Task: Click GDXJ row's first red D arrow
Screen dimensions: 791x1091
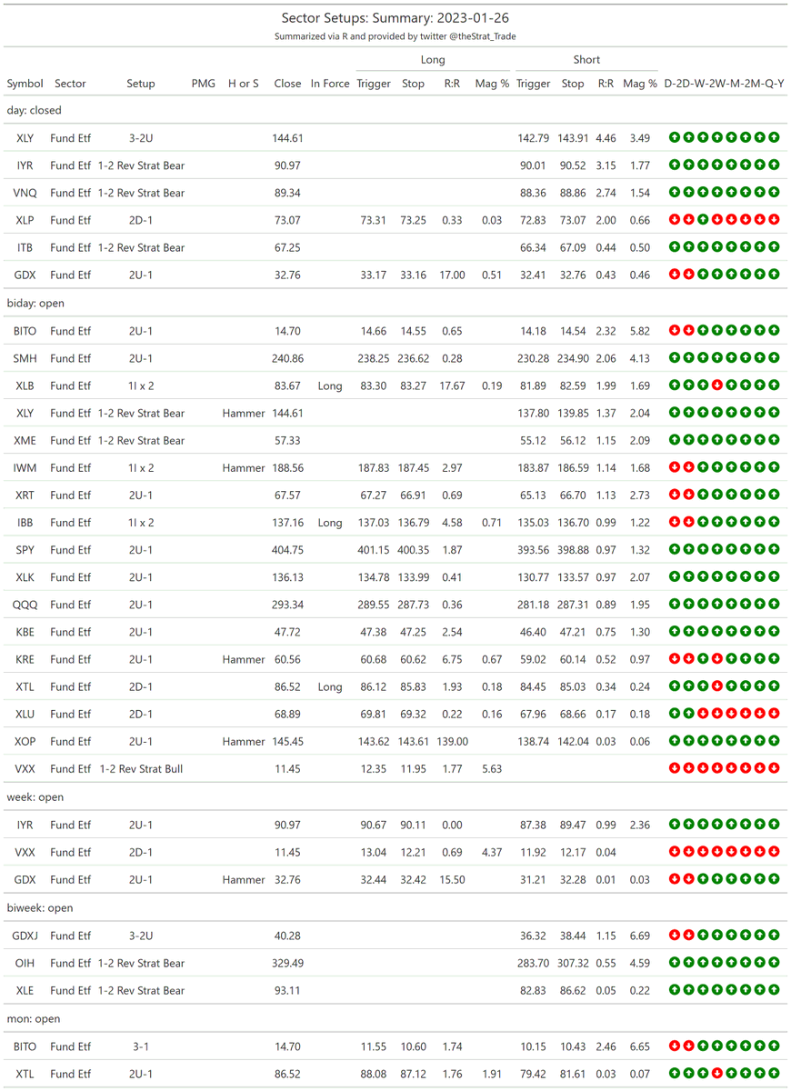Action: click(x=675, y=936)
